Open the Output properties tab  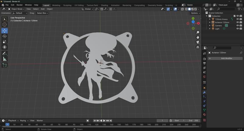pos(204,63)
